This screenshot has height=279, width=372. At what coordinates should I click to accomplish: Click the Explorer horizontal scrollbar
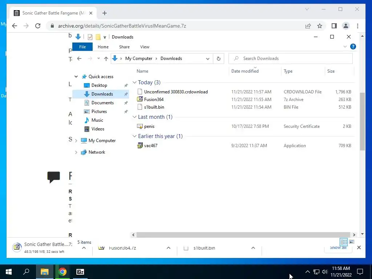(243, 235)
